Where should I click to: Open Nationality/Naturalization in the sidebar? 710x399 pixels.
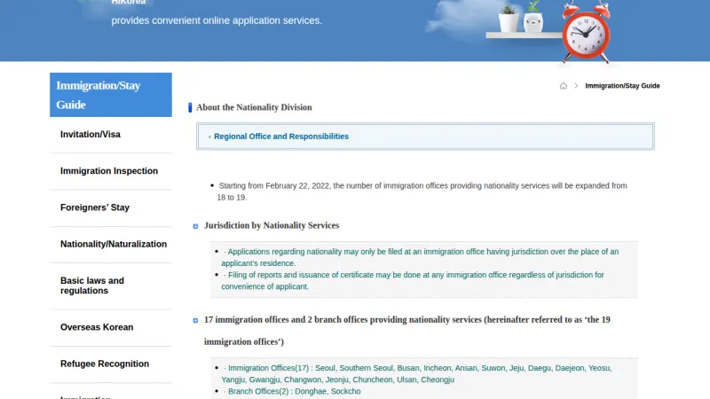click(114, 245)
